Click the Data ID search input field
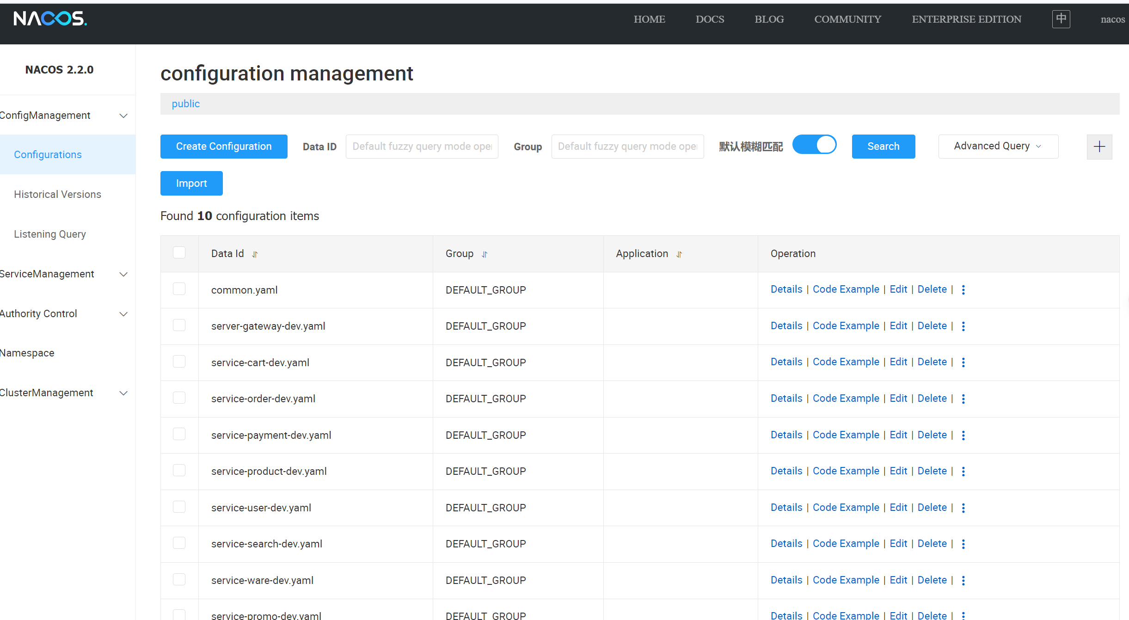The height and width of the screenshot is (620, 1129). (x=422, y=147)
